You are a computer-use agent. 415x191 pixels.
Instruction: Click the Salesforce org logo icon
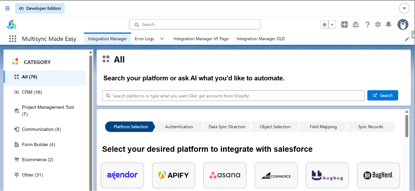tap(11, 25)
